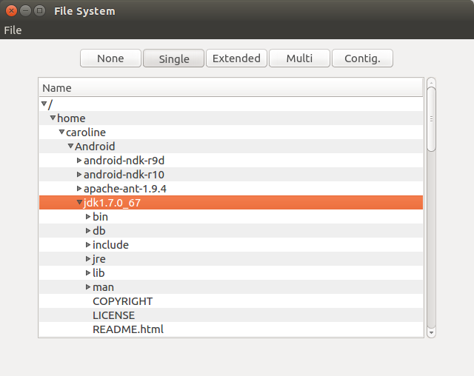Viewport: 474px width, 376px height.
Task: Expand the man folder arrow
Action: coord(88,287)
